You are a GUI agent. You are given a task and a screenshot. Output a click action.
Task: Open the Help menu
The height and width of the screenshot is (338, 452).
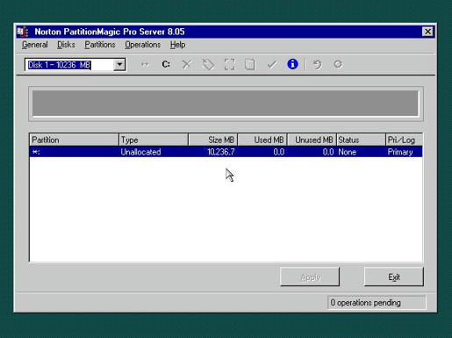177,45
